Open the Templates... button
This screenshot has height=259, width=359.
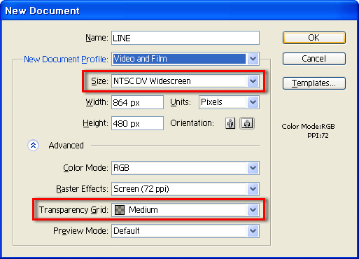pos(314,83)
